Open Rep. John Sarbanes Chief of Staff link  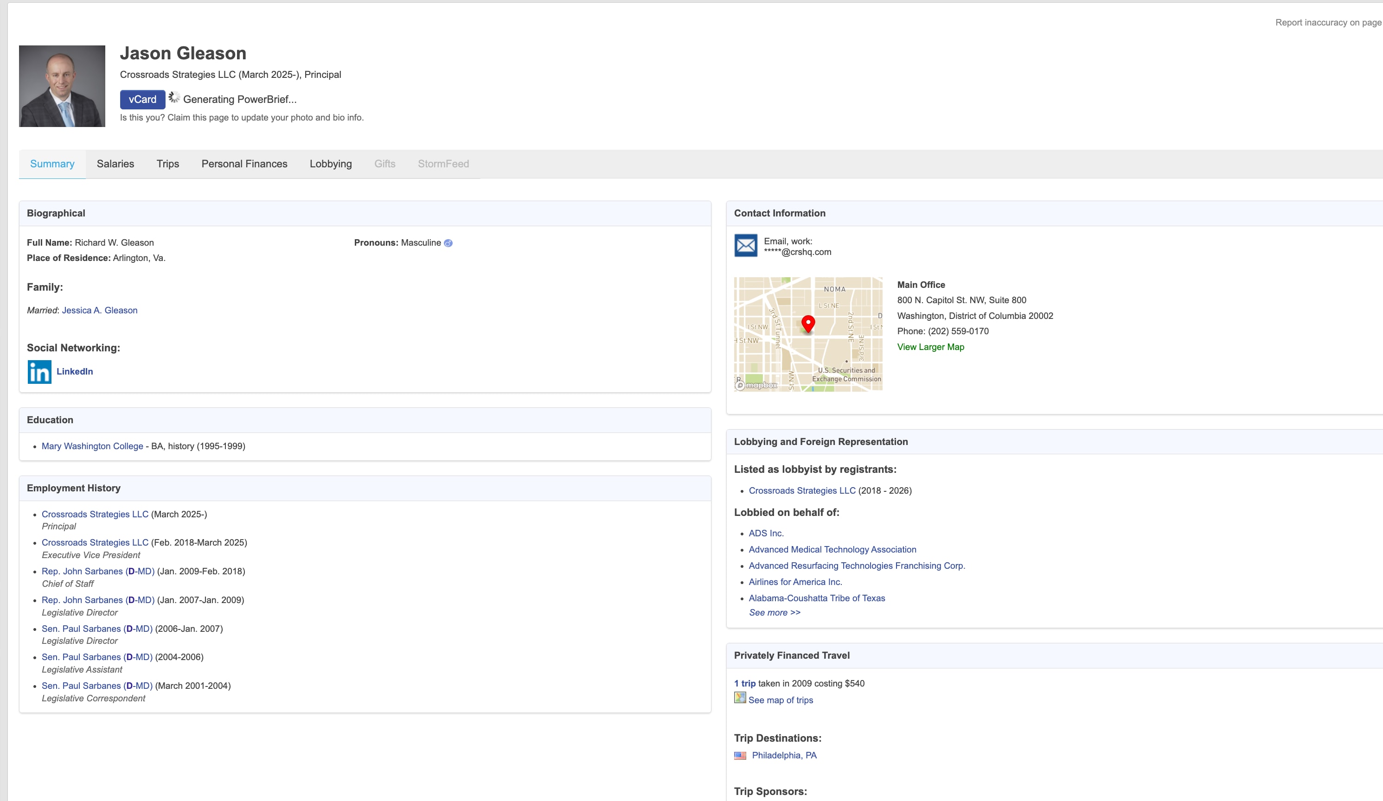tap(98, 571)
